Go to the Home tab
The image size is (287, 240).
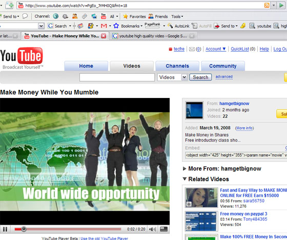coord(86,66)
